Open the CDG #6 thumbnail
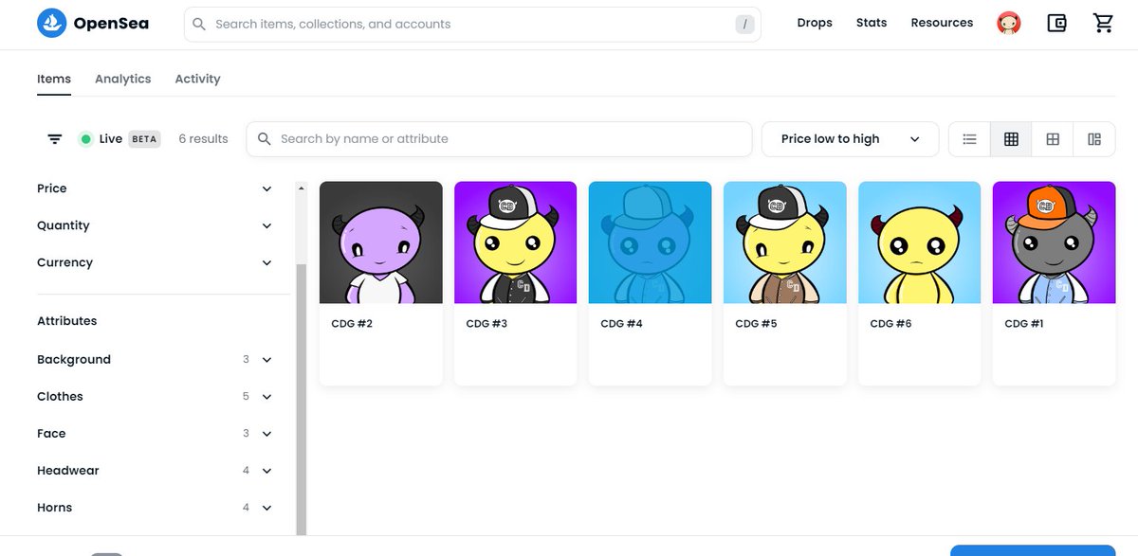Screen dimensions: 1138x556 [x=920, y=242]
